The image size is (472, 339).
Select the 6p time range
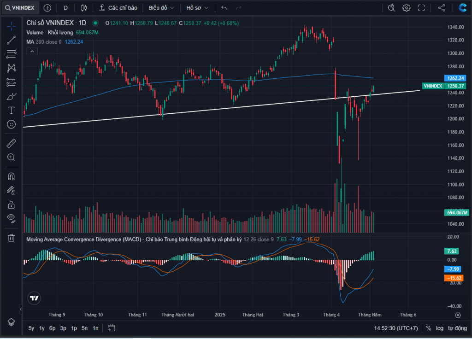tap(53, 328)
